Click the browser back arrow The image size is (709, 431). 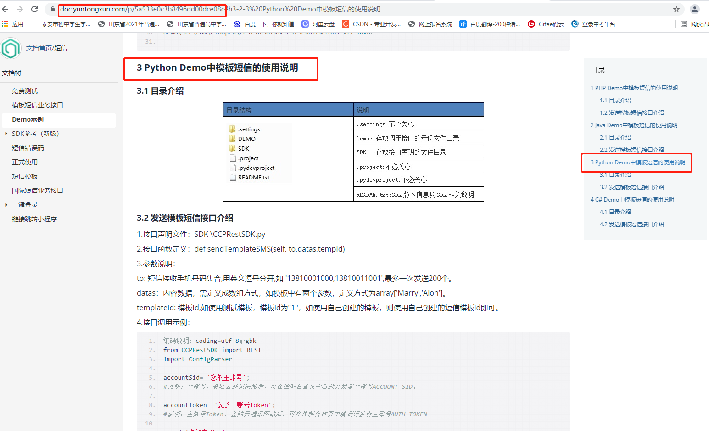coord(5,8)
